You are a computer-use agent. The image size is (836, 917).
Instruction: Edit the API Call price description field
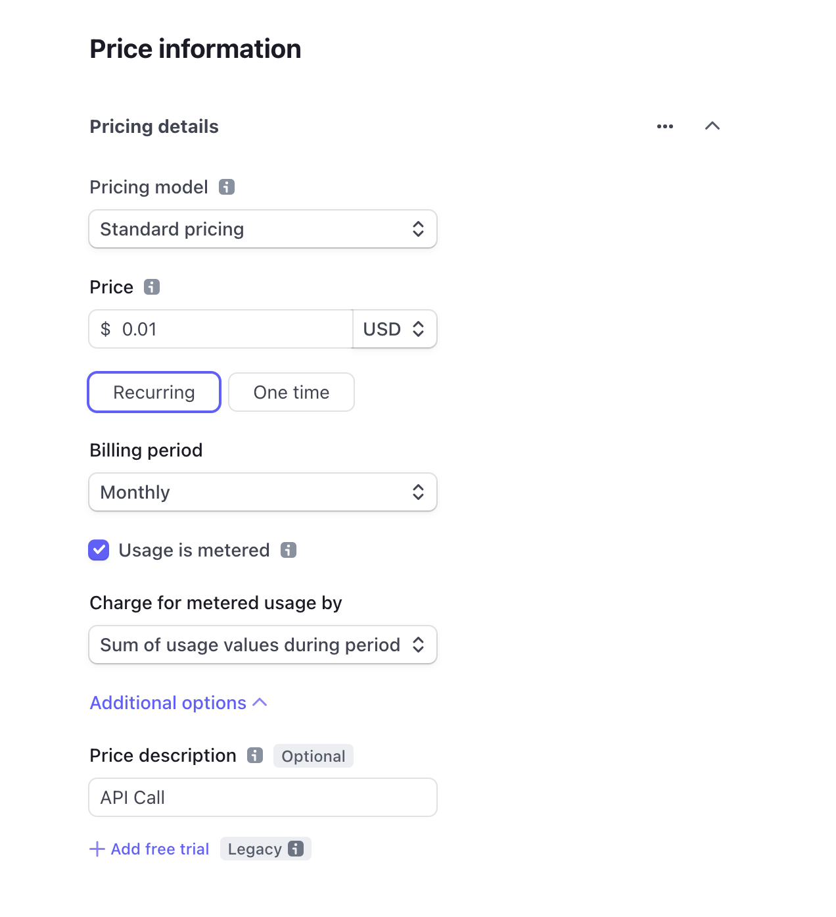point(262,797)
